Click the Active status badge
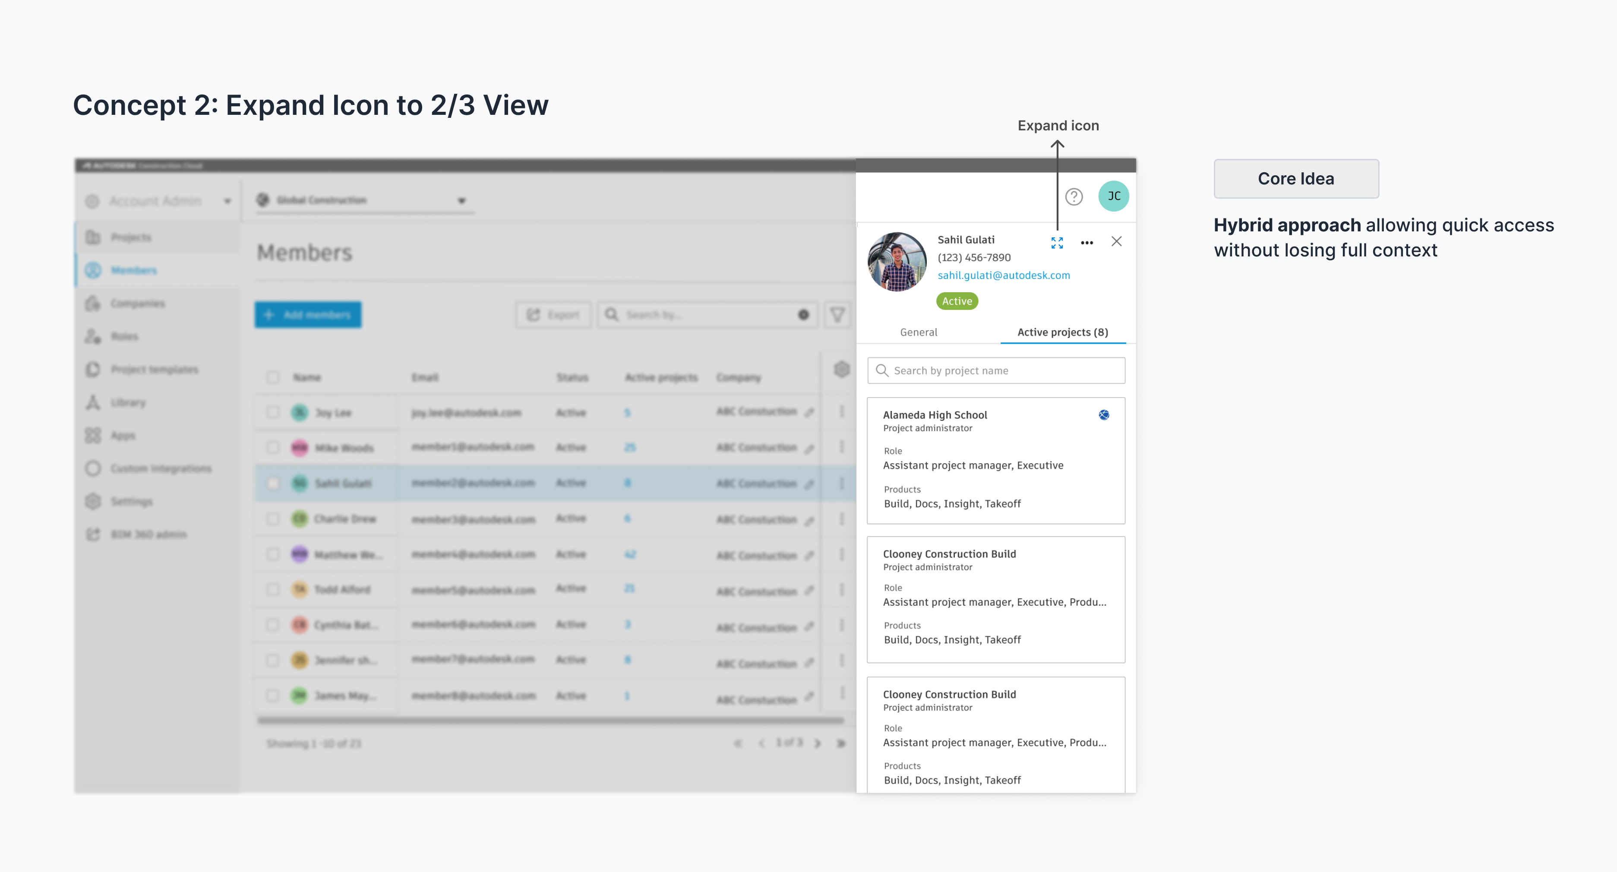 957,301
